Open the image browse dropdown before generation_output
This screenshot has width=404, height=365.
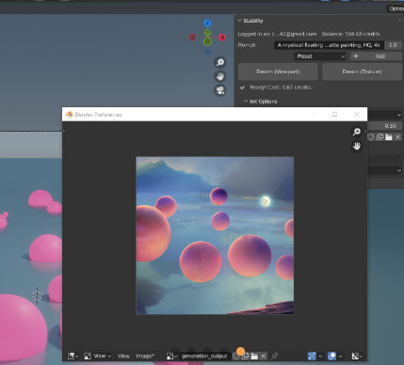(171, 356)
